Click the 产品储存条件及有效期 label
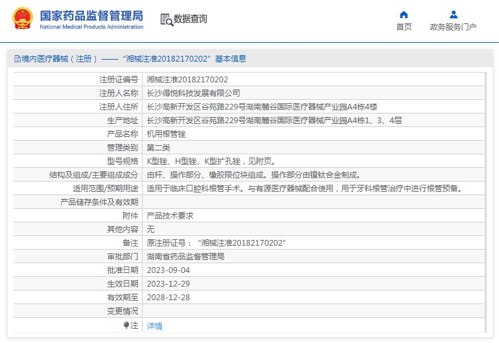The image size is (499, 343). [x=99, y=202]
